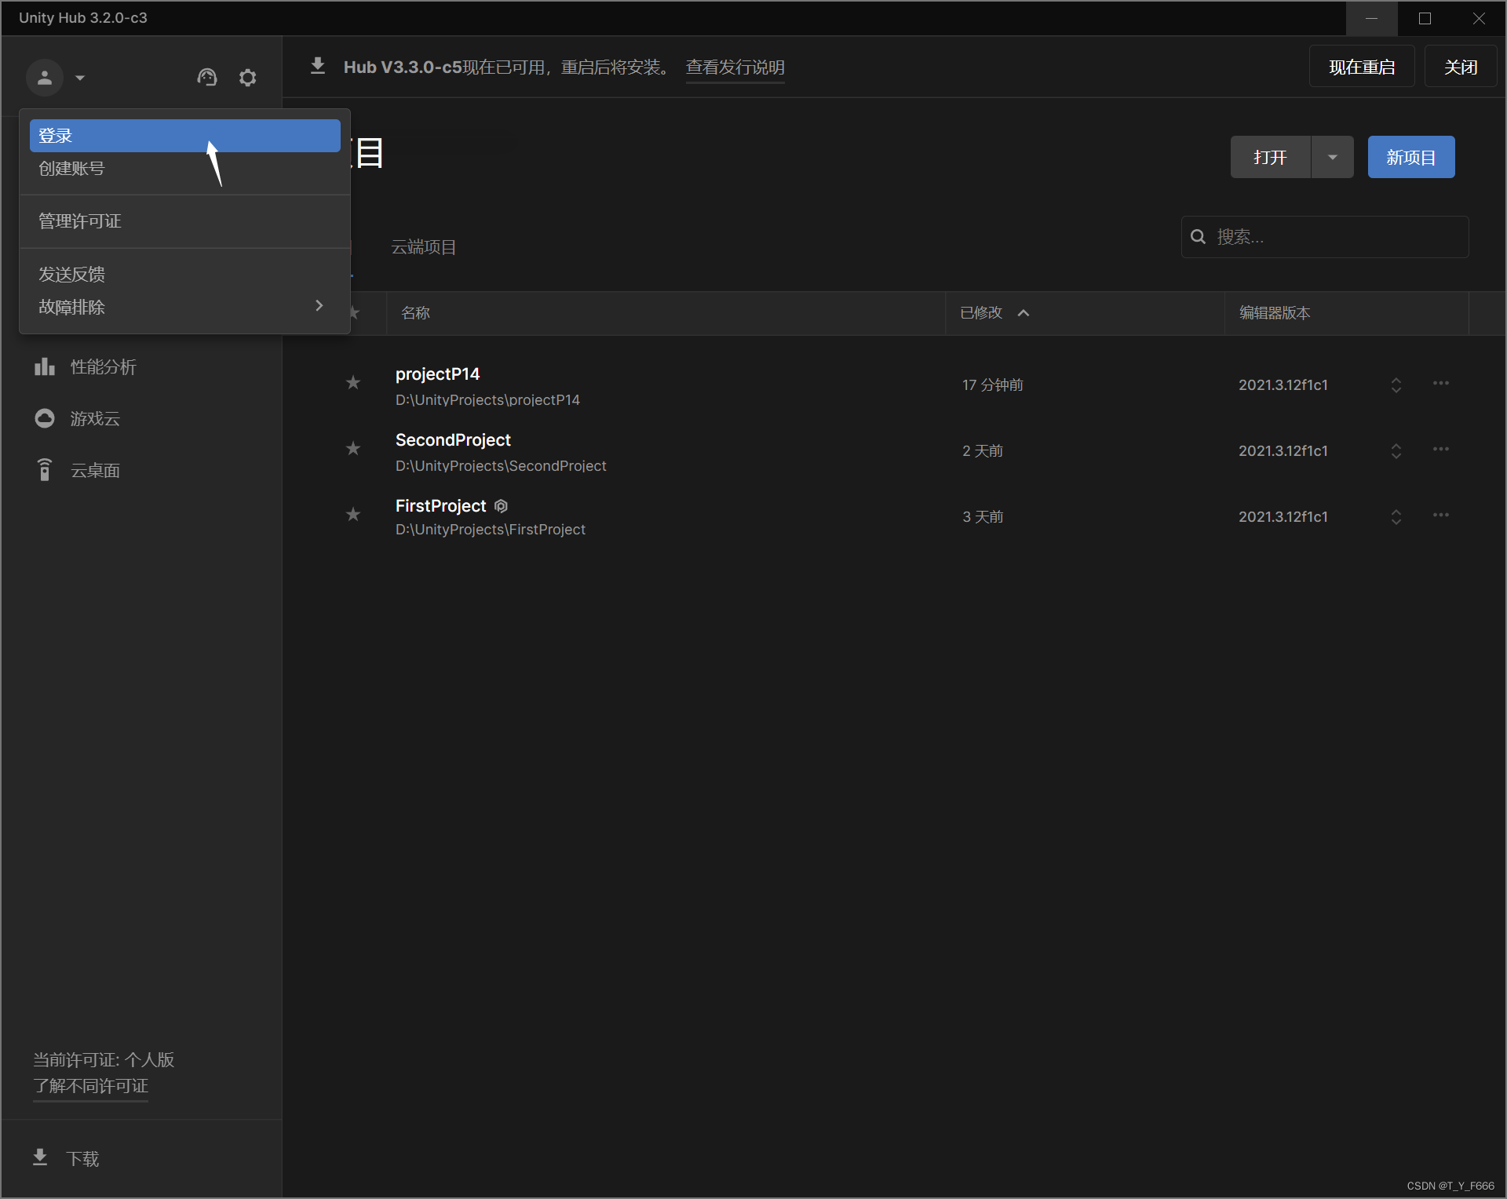This screenshot has height=1199, width=1507.
Task: Expand the 故障排除 submenu
Action: click(x=184, y=307)
